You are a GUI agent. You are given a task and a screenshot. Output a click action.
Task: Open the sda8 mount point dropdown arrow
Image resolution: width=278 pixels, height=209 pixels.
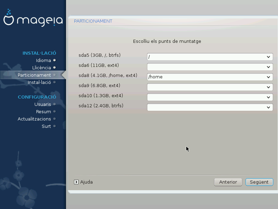[268, 77]
